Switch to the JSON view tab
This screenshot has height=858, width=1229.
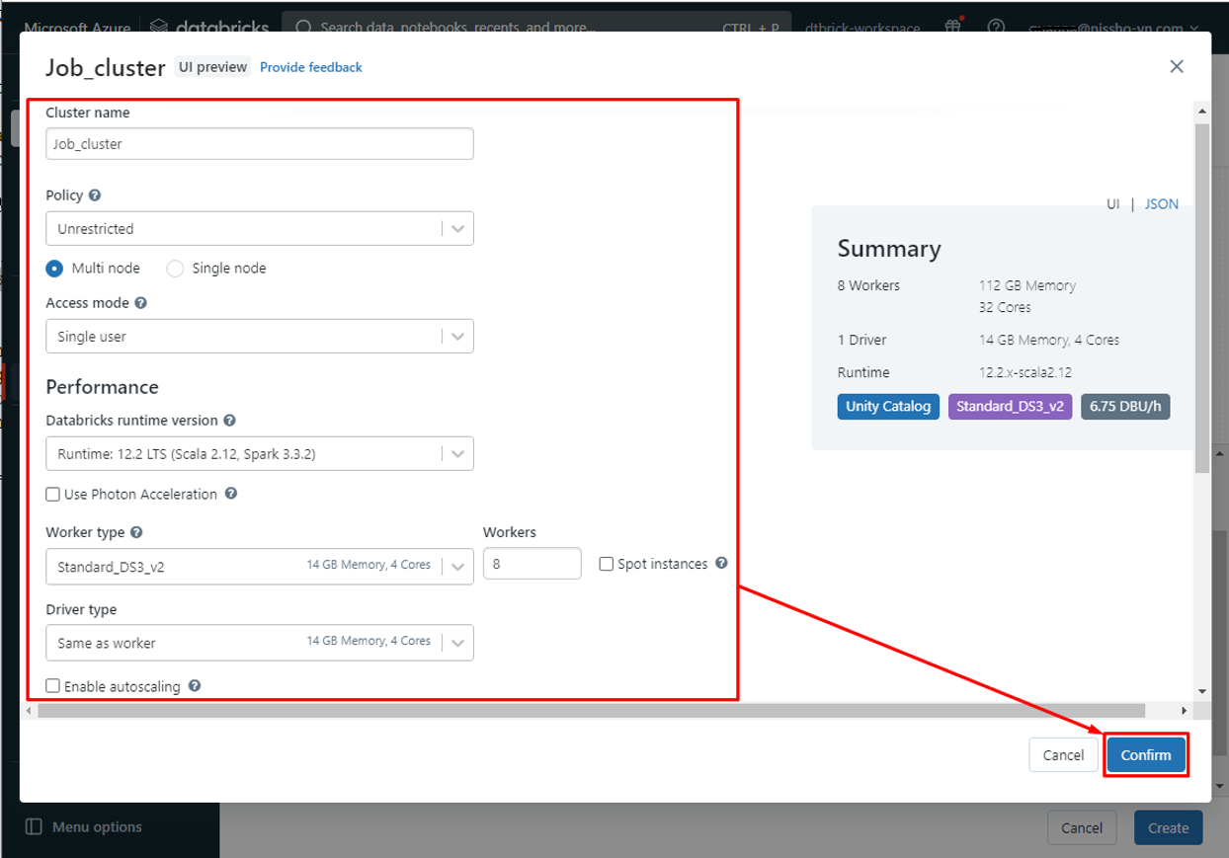click(x=1161, y=203)
